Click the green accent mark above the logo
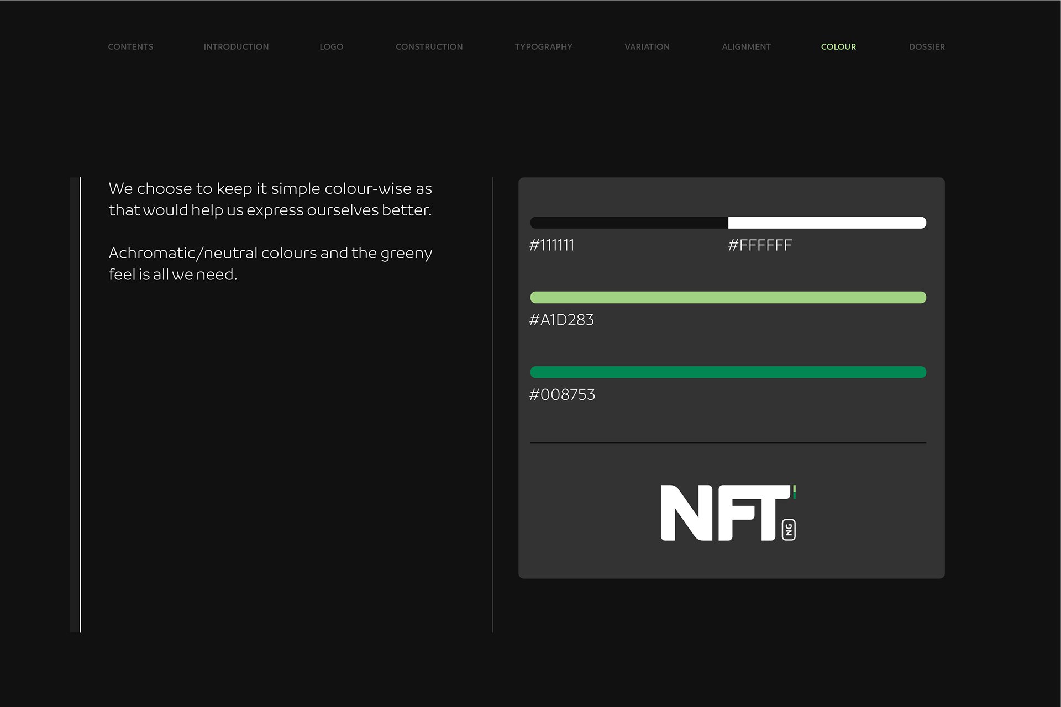Viewport: 1061px width, 707px height. tap(794, 492)
